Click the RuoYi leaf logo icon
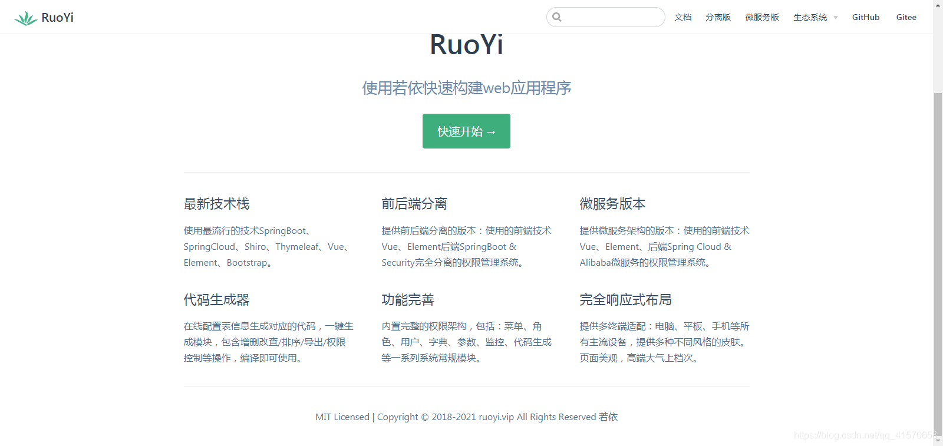The image size is (943, 446). point(25,18)
